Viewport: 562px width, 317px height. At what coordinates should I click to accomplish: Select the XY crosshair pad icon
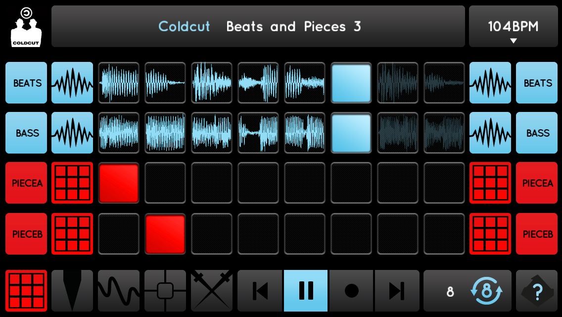pyautogui.click(x=165, y=291)
